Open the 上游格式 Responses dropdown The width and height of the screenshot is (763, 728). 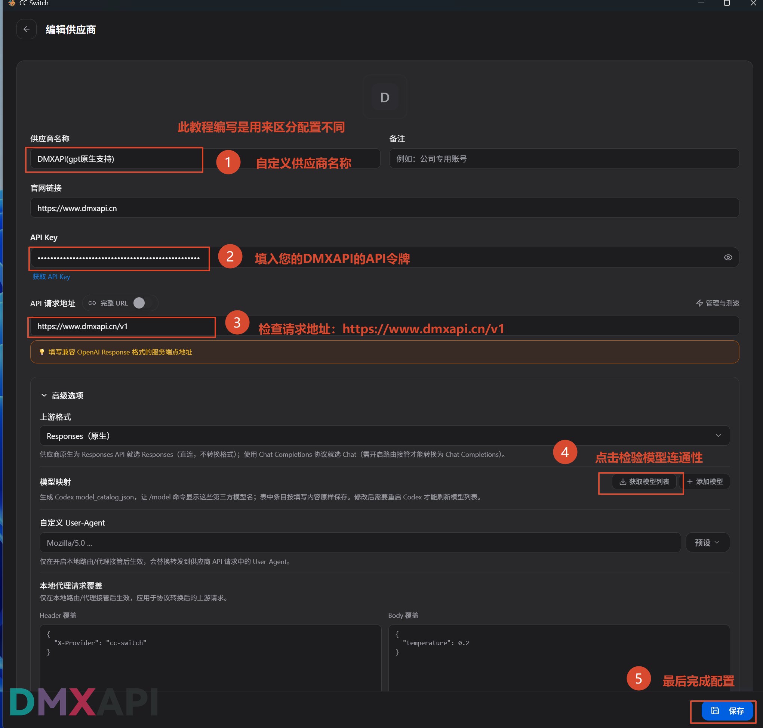pyautogui.click(x=384, y=436)
